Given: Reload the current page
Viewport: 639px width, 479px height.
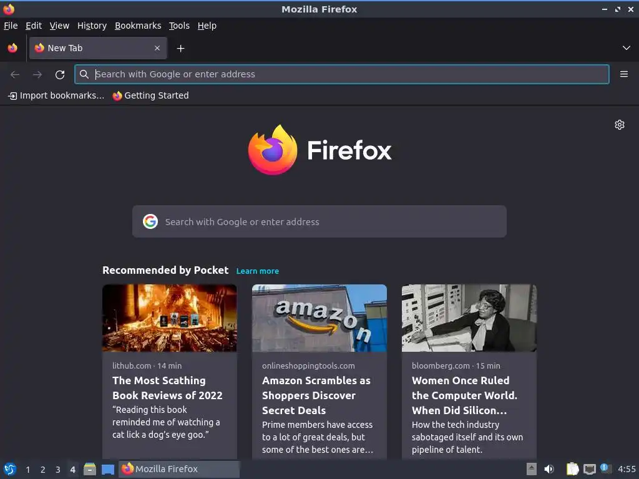Looking at the screenshot, I should (60, 75).
